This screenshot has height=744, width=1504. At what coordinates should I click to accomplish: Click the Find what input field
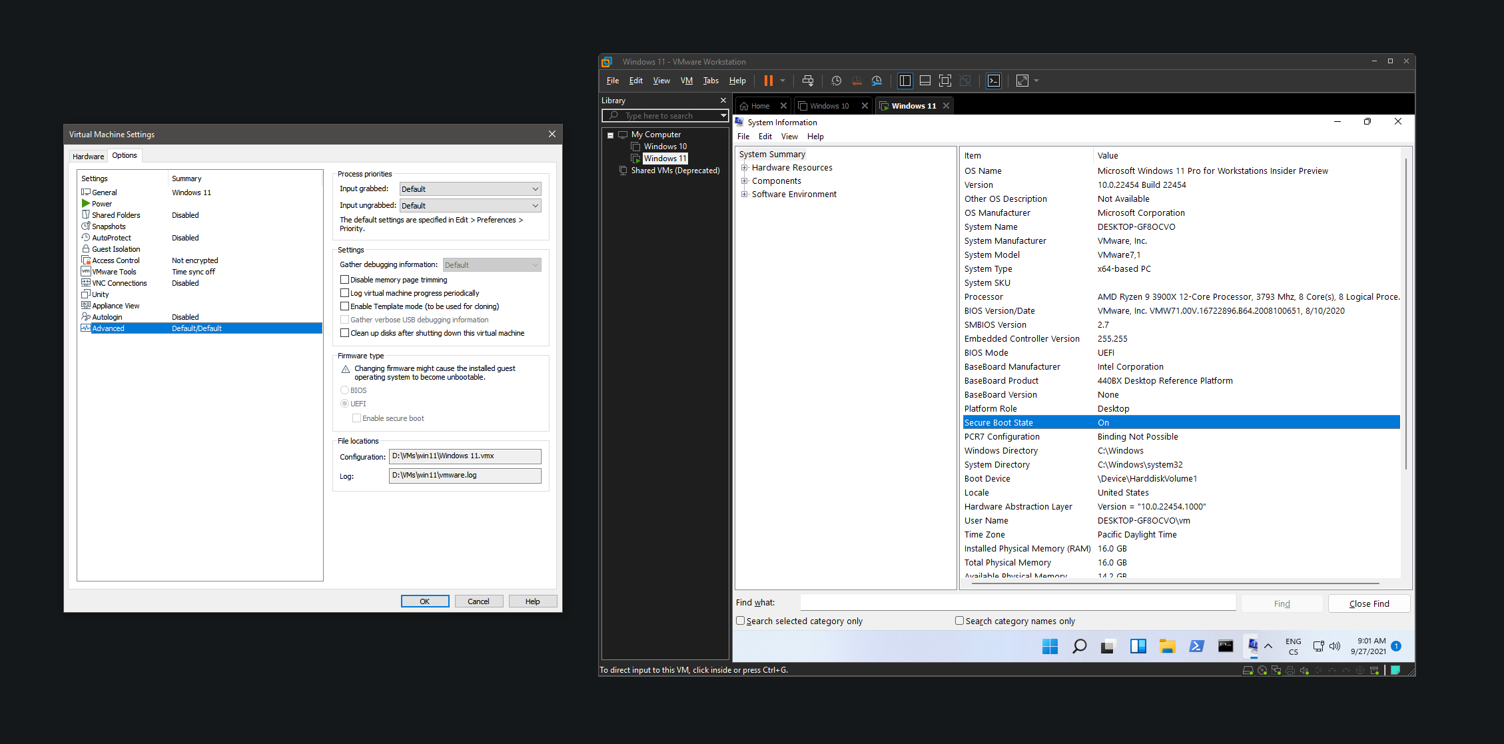point(1017,603)
